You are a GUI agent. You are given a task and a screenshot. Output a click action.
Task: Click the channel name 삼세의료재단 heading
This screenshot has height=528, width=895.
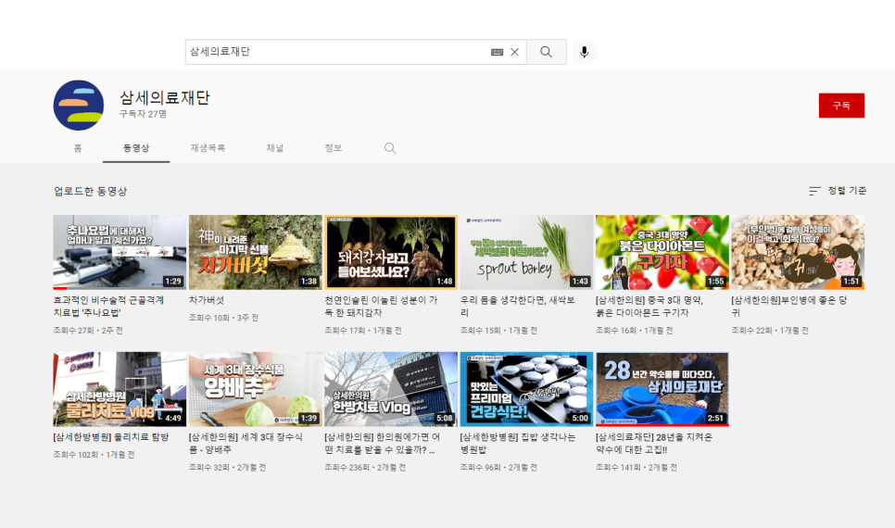pos(164,97)
